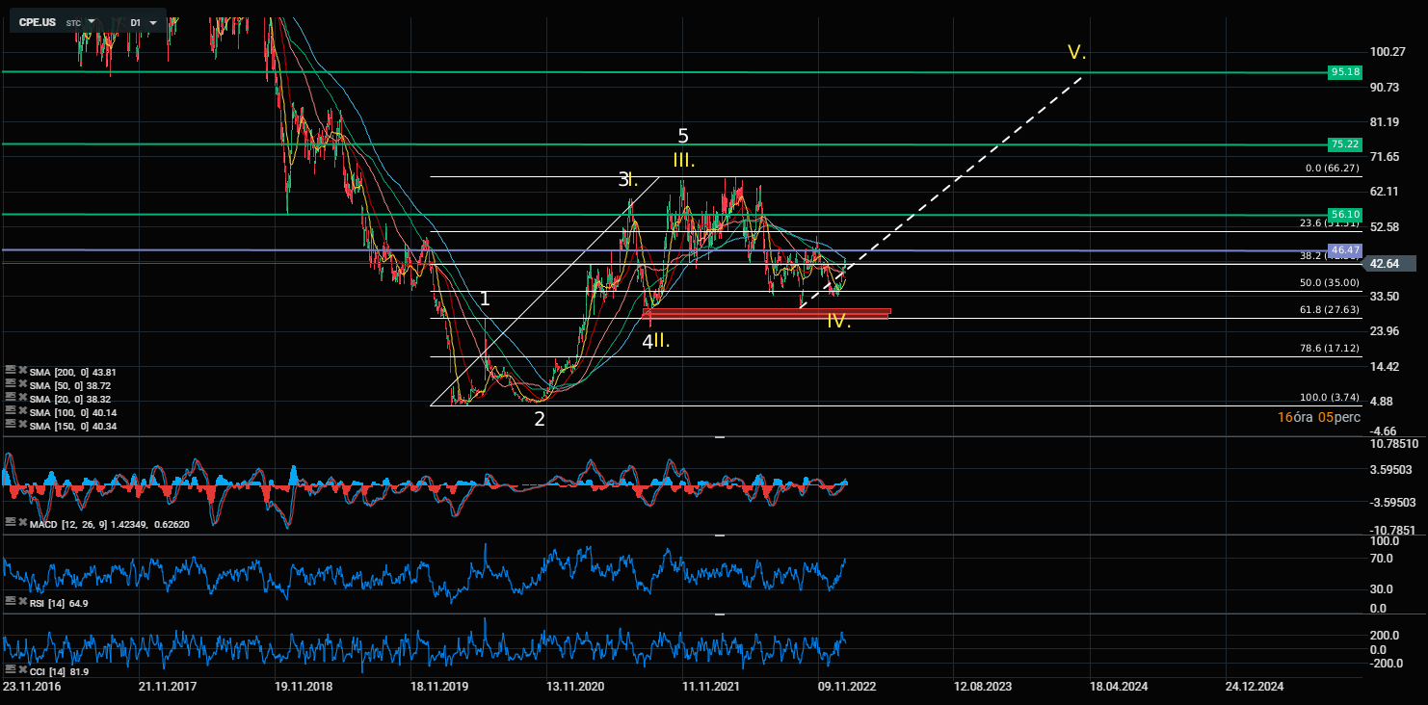Select the red support zone rectangle
The width and height of the screenshot is (1428, 705).
(x=766, y=313)
